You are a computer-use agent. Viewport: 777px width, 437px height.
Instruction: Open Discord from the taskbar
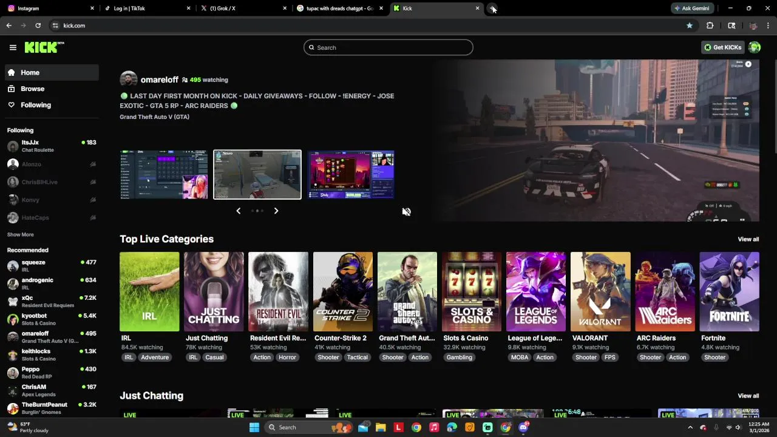pyautogui.click(x=523, y=427)
